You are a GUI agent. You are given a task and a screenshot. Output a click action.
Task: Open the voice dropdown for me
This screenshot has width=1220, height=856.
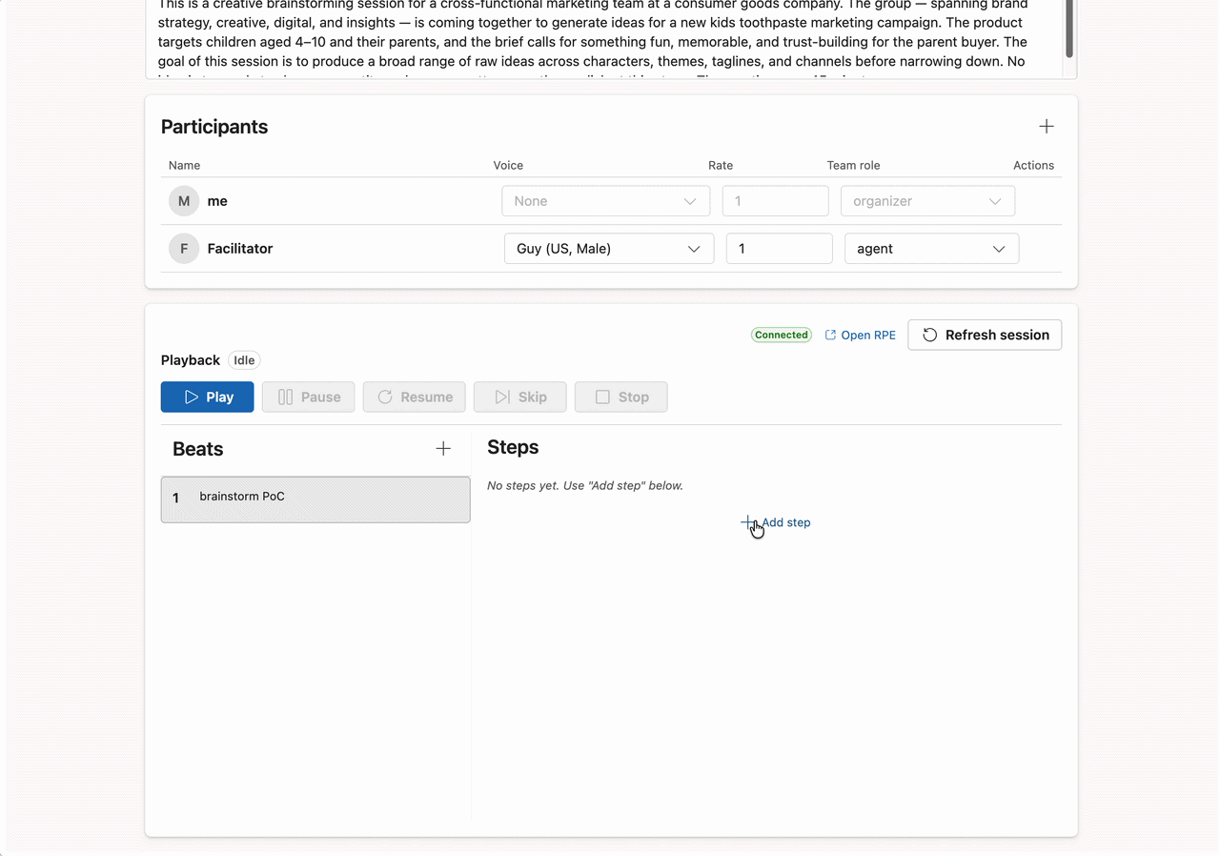click(605, 201)
